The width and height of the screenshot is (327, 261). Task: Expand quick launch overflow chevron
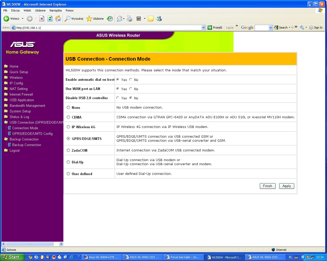[78, 256]
